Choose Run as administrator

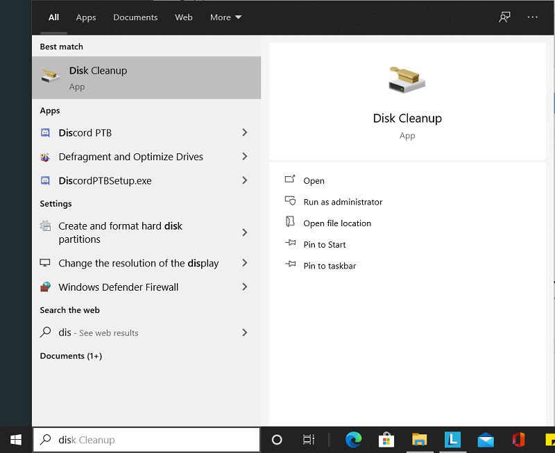tap(343, 202)
